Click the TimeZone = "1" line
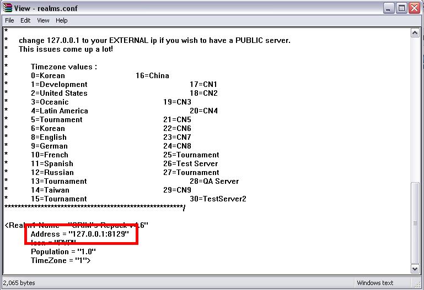 [x=61, y=260]
